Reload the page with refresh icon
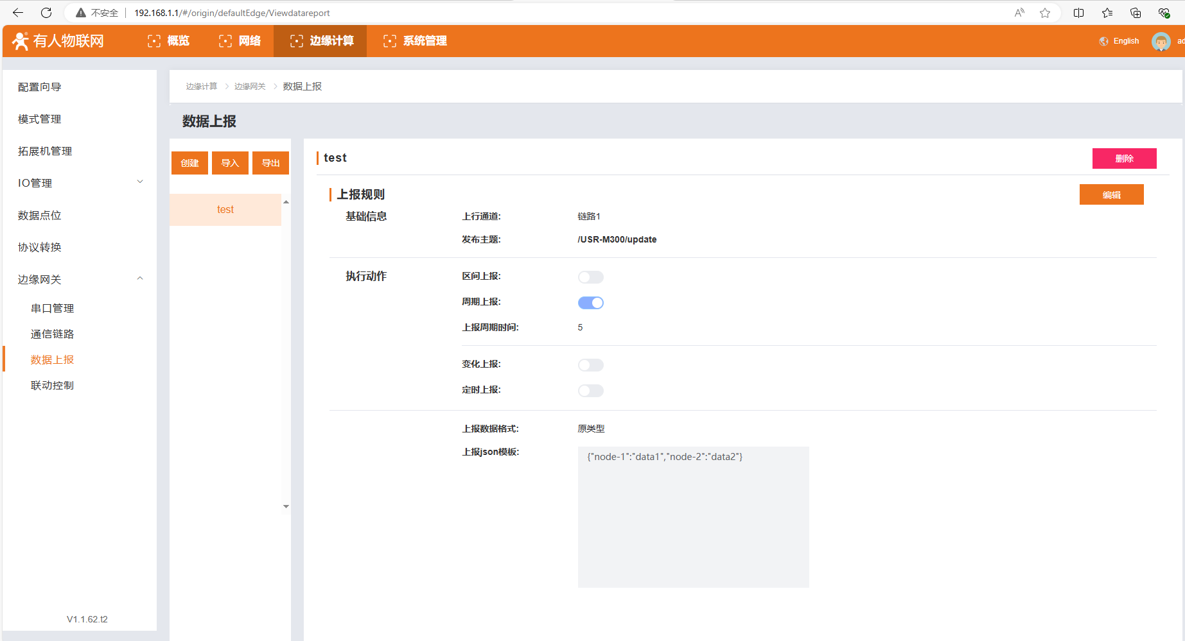The image size is (1185, 641). coord(46,13)
